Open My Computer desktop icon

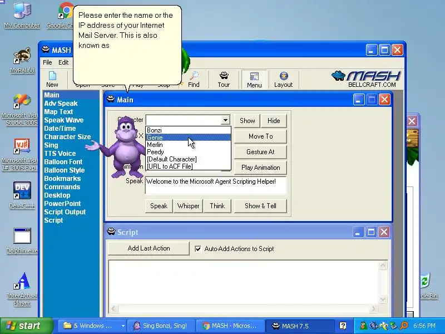(22, 15)
